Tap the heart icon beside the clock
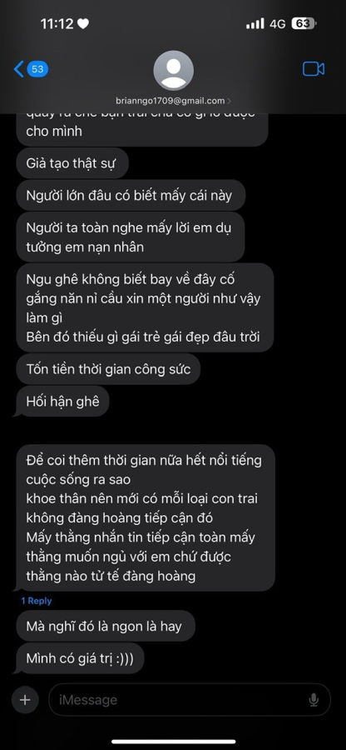 point(83,24)
